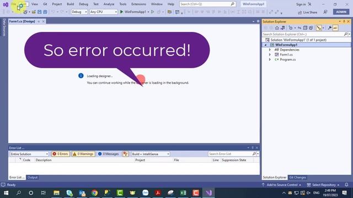The image size is (353, 198).
Task: Open the Analyze menu
Action: pos(109,4)
